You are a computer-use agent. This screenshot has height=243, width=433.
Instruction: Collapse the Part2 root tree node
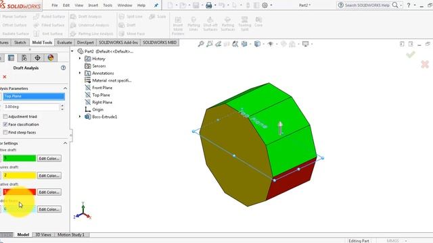(x=72, y=51)
